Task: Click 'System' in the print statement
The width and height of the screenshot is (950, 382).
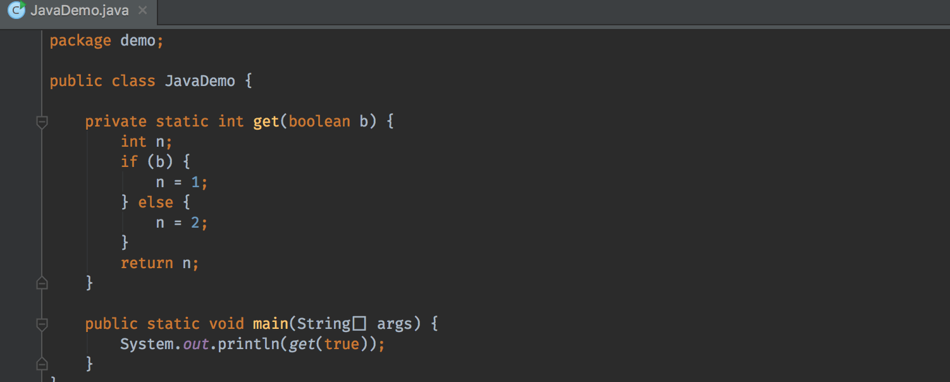Action: [147, 344]
